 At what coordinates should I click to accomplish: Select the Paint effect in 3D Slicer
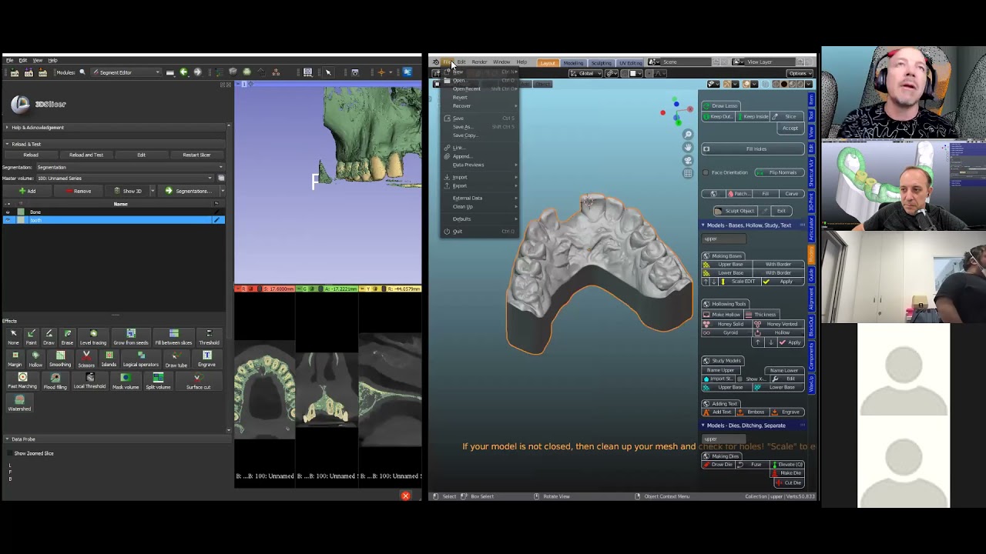(x=31, y=336)
